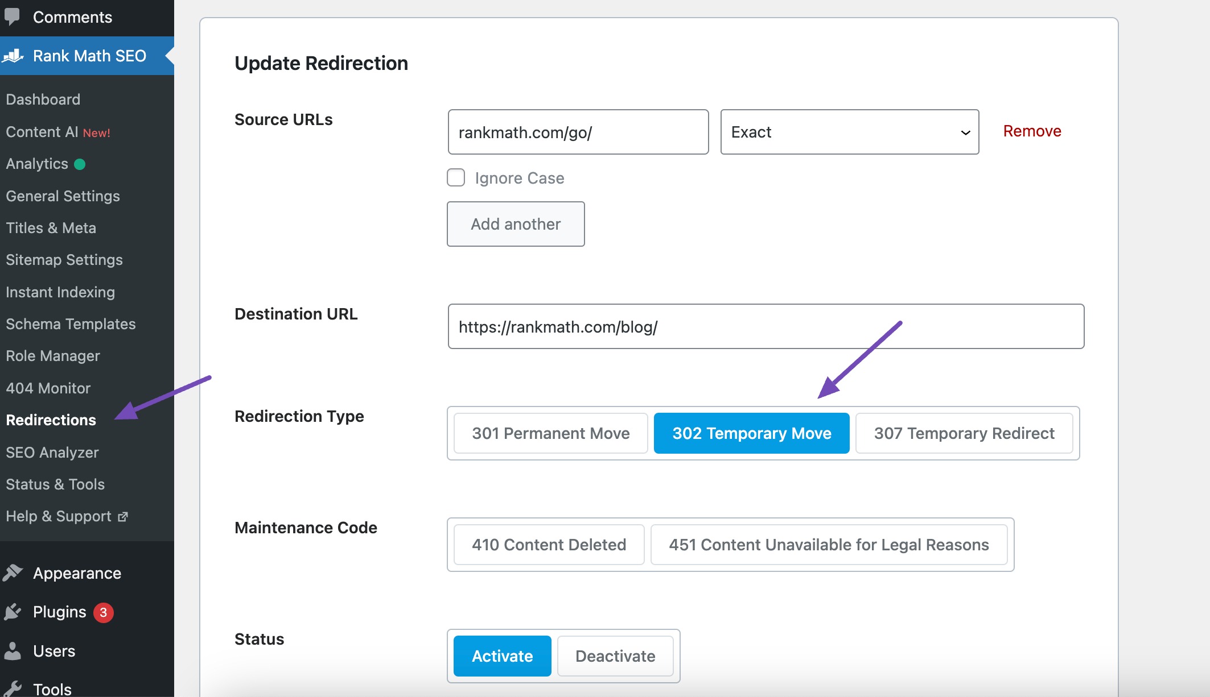This screenshot has width=1210, height=697.
Task: Open the Rank Math SEO menu
Action: coord(87,56)
